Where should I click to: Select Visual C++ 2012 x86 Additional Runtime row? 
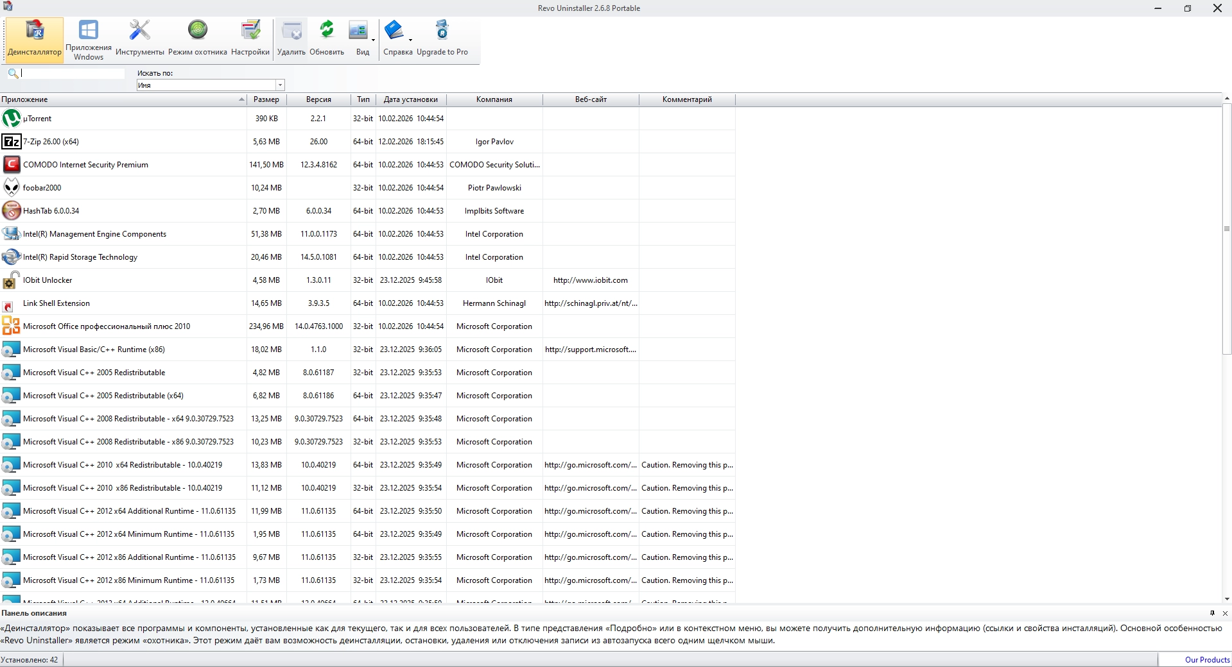pyautogui.click(x=367, y=557)
